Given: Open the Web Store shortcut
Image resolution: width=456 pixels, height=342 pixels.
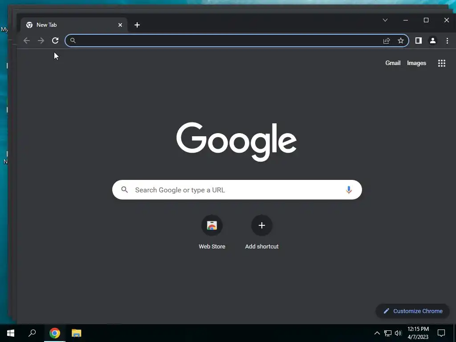Looking at the screenshot, I should [212, 232].
